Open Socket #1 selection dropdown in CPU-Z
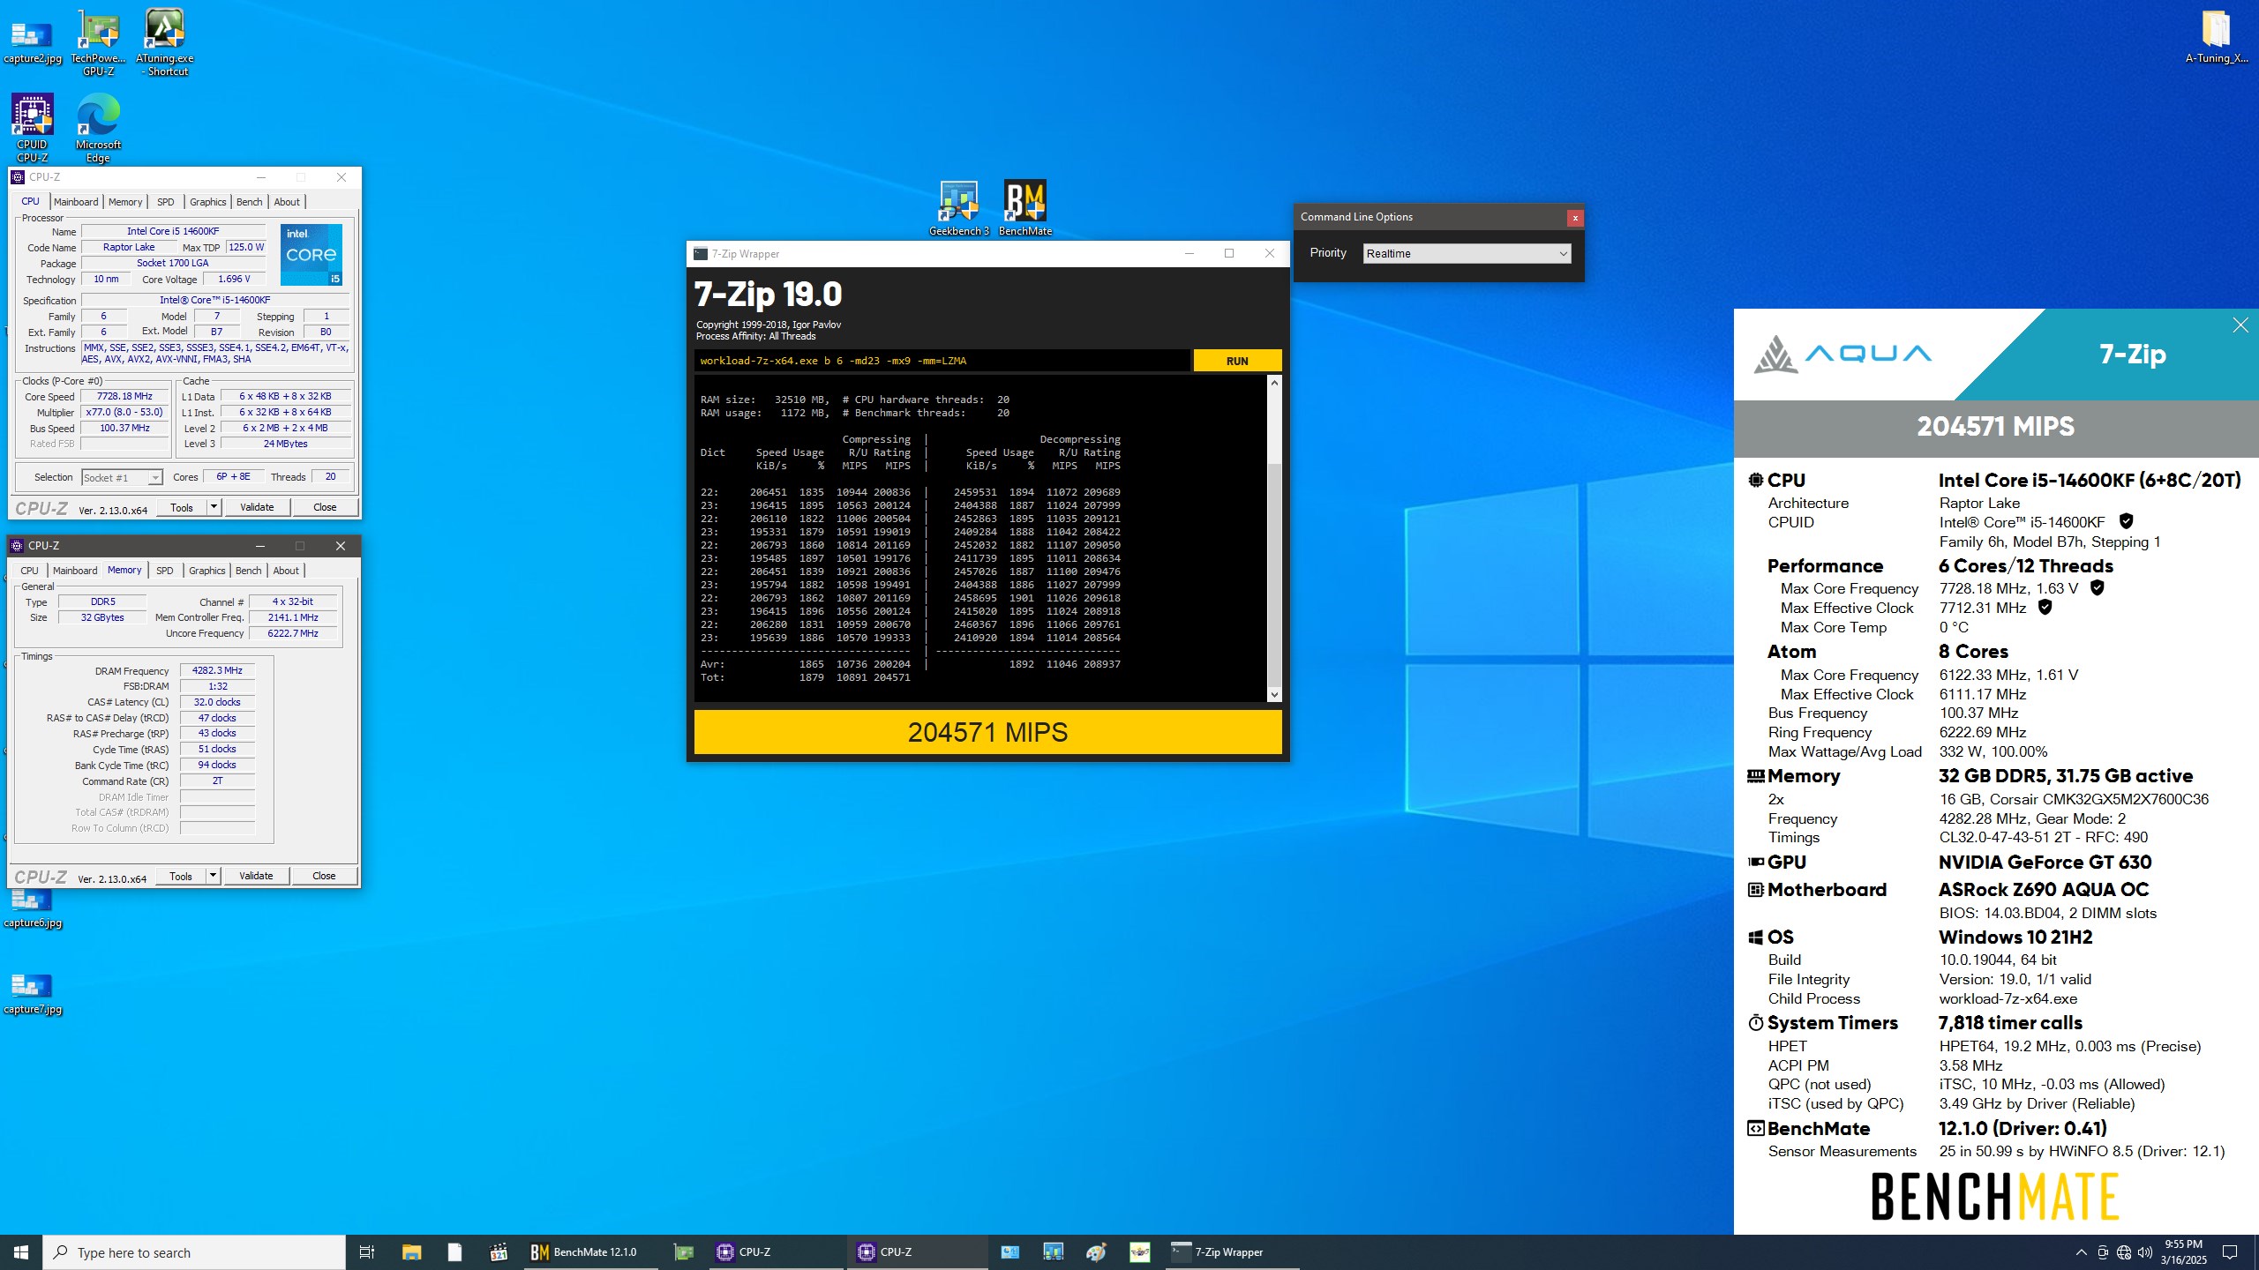 coord(122,477)
